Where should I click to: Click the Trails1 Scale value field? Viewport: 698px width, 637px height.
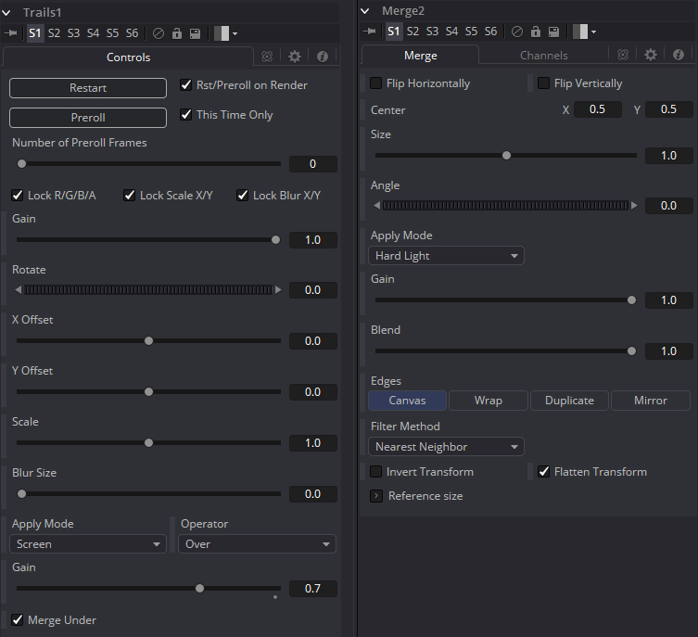[313, 443]
